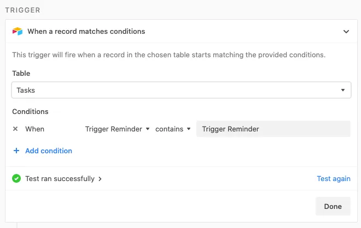Screen dimensions: 361x228
Task: Click the Done button
Action: 333,206
